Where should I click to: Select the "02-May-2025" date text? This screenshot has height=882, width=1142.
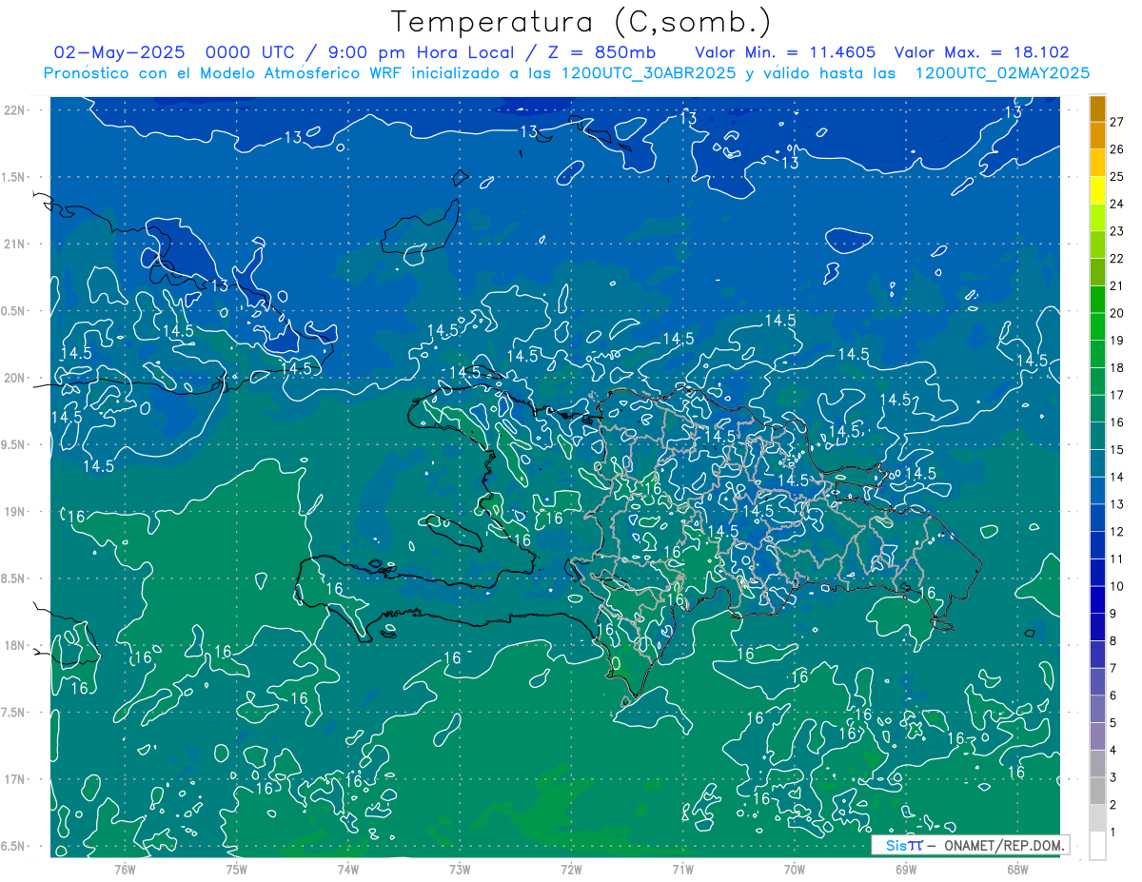(121, 53)
